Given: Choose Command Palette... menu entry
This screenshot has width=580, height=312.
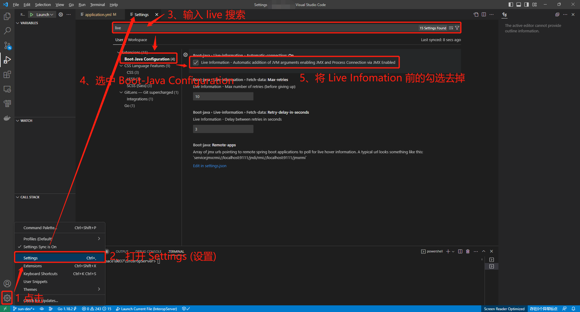Looking at the screenshot, I should (x=60, y=228).
